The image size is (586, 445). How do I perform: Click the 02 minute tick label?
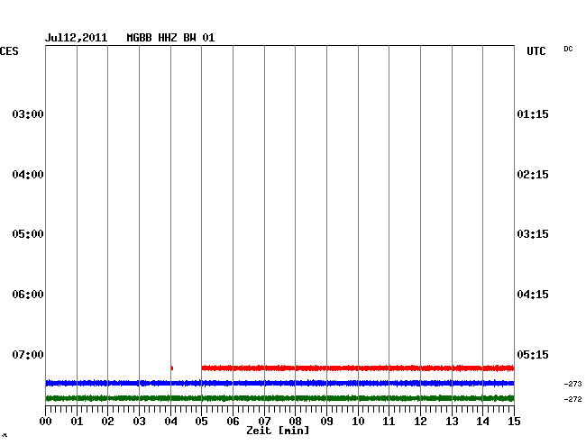[x=107, y=422]
